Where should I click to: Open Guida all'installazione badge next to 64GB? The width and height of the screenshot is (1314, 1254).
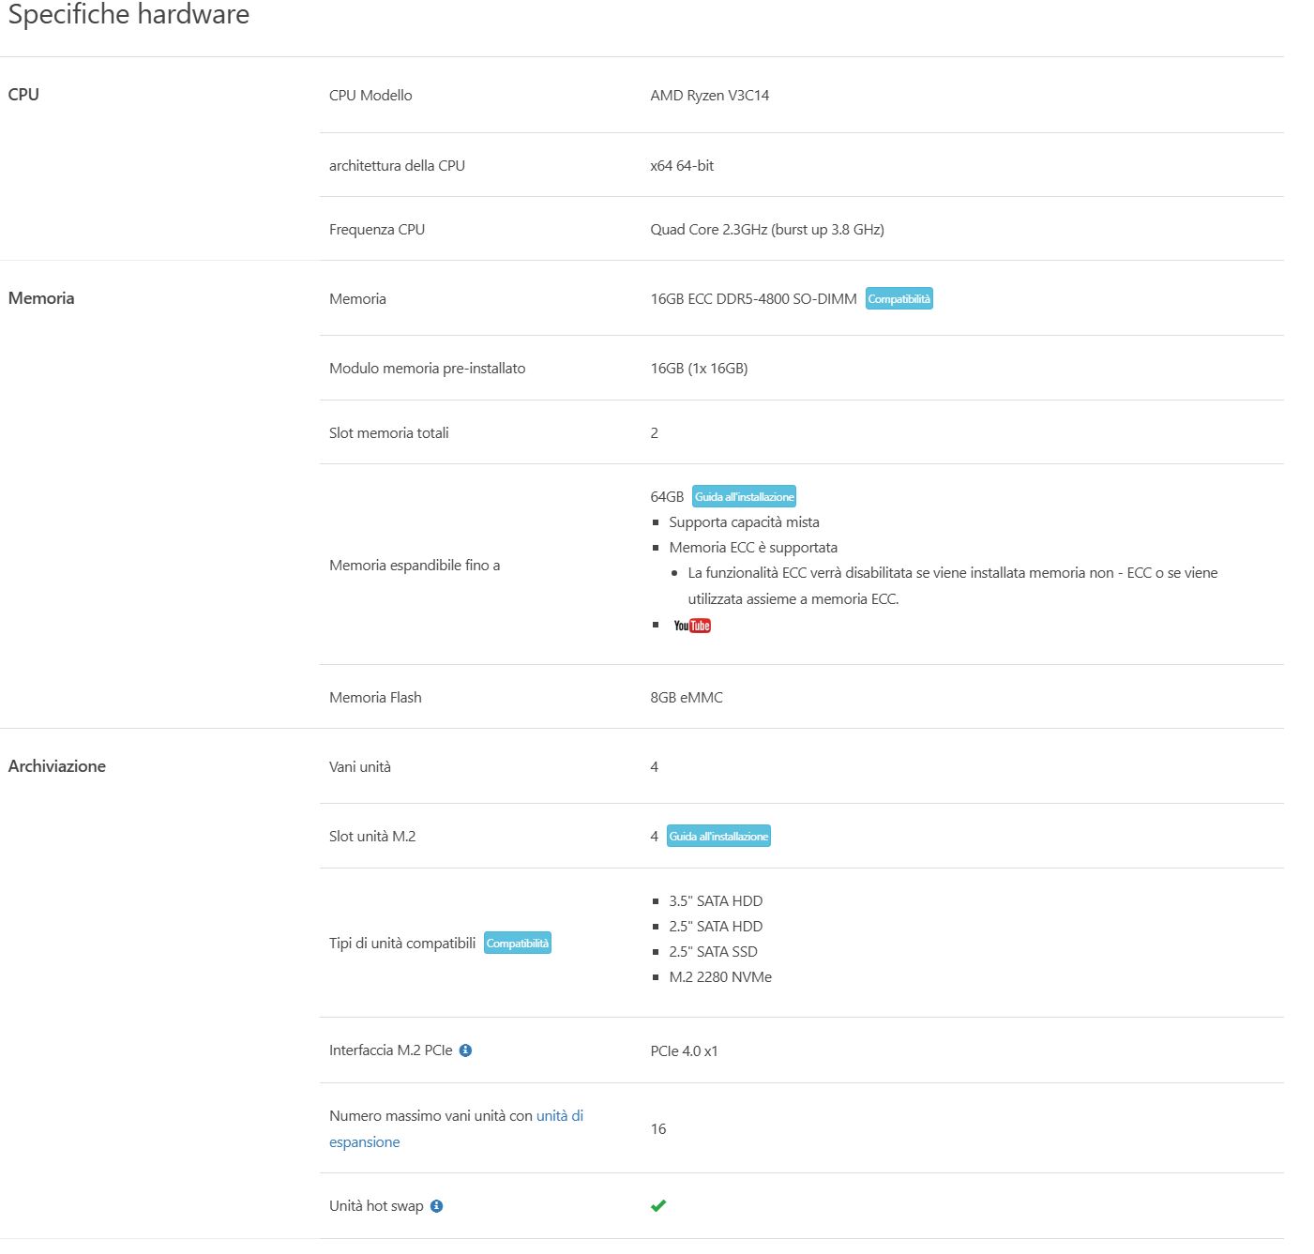pyautogui.click(x=744, y=497)
